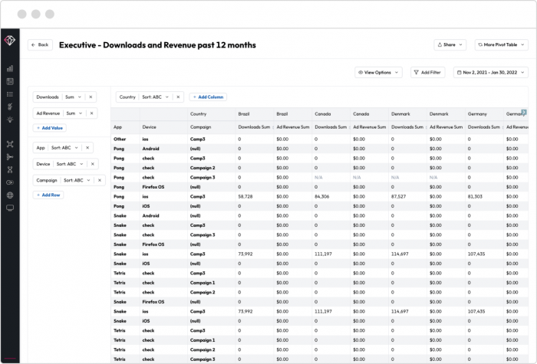Click the Ad Revenue value chip label
Screen dimensions: 537x364
click(x=48, y=113)
